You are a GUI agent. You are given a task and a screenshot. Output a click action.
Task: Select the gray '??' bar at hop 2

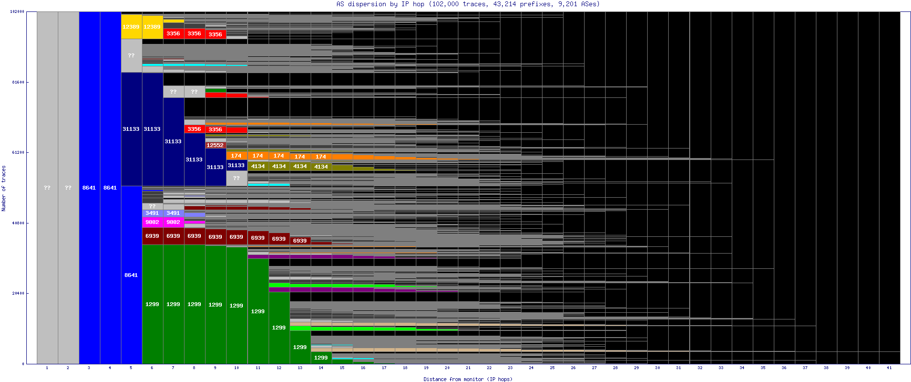68,188
